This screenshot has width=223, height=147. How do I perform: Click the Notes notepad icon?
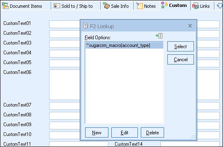point(140,6)
